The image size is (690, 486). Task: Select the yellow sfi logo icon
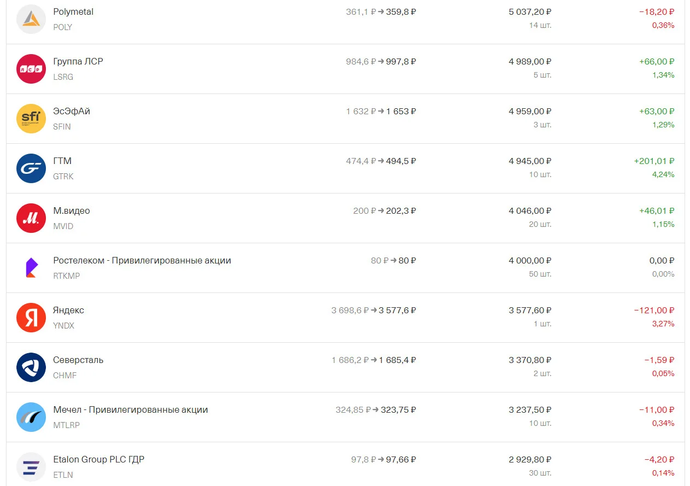31,119
